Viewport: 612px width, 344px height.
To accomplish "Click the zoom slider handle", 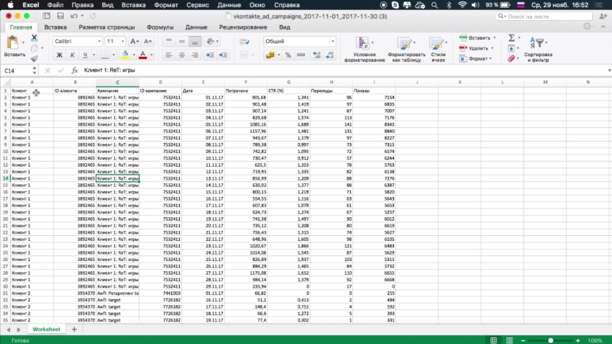I will click(550, 340).
